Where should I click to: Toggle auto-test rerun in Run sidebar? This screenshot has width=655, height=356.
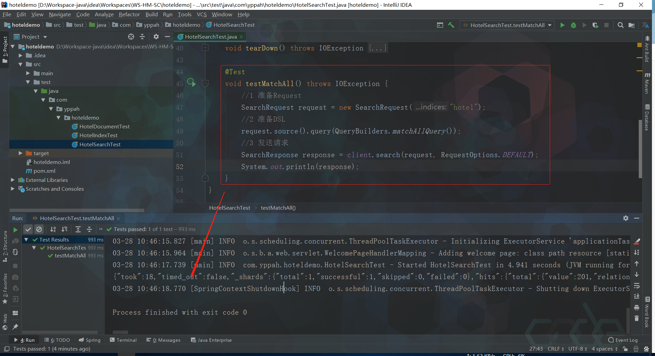tap(15, 252)
